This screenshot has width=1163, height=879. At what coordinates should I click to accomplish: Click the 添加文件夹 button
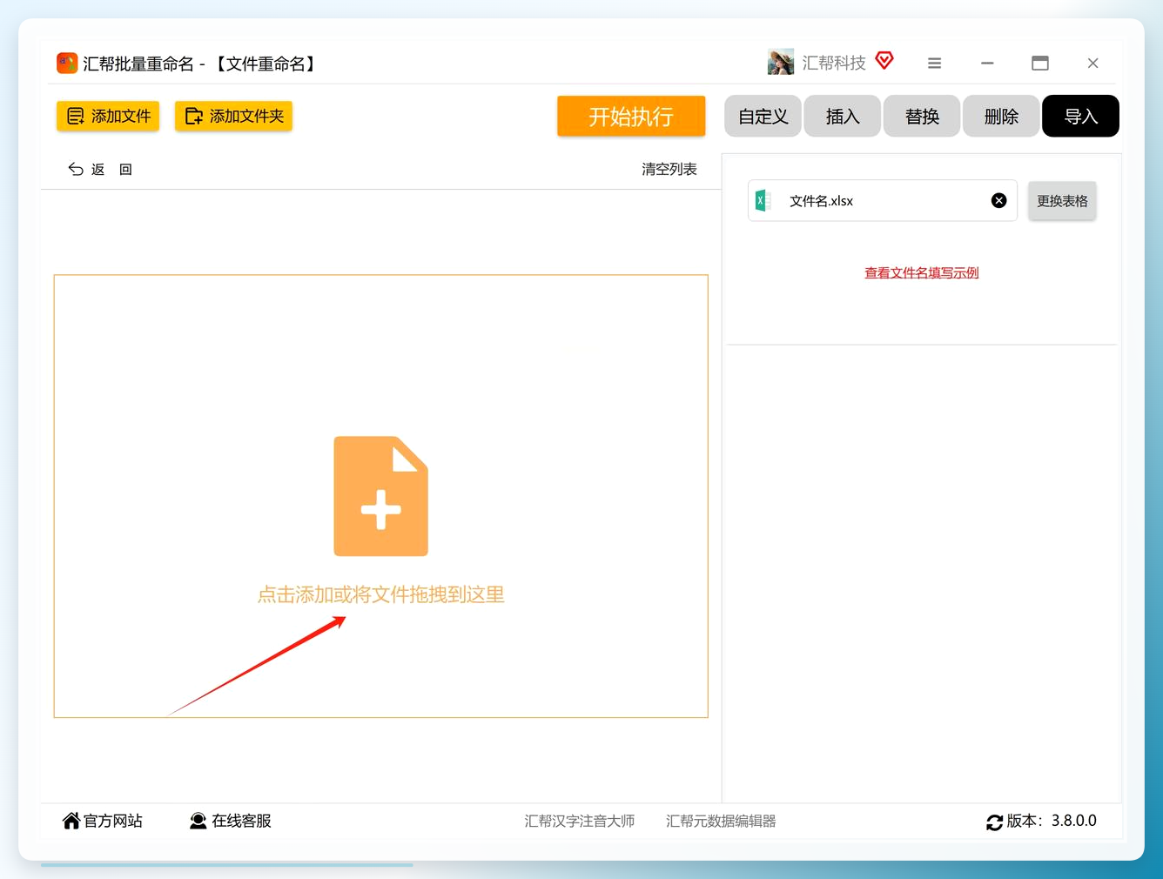click(233, 116)
